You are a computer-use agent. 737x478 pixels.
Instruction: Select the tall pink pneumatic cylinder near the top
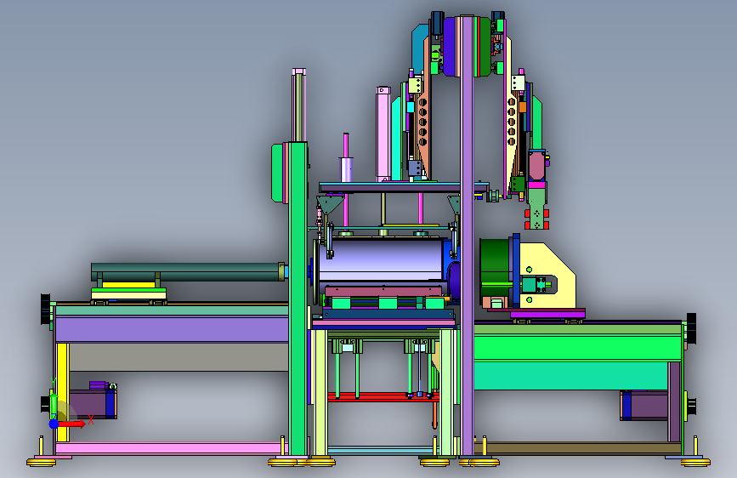pyautogui.click(x=383, y=134)
